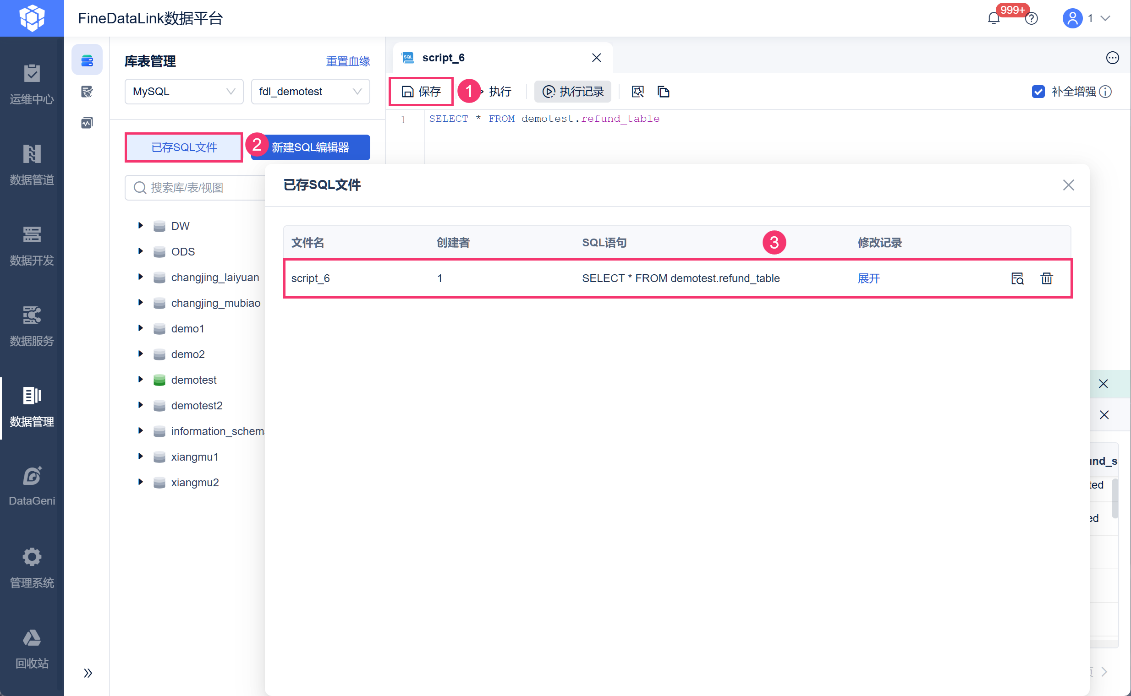Toggle the 补全增强 checkbox
This screenshot has width=1131, height=696.
coord(1038,92)
